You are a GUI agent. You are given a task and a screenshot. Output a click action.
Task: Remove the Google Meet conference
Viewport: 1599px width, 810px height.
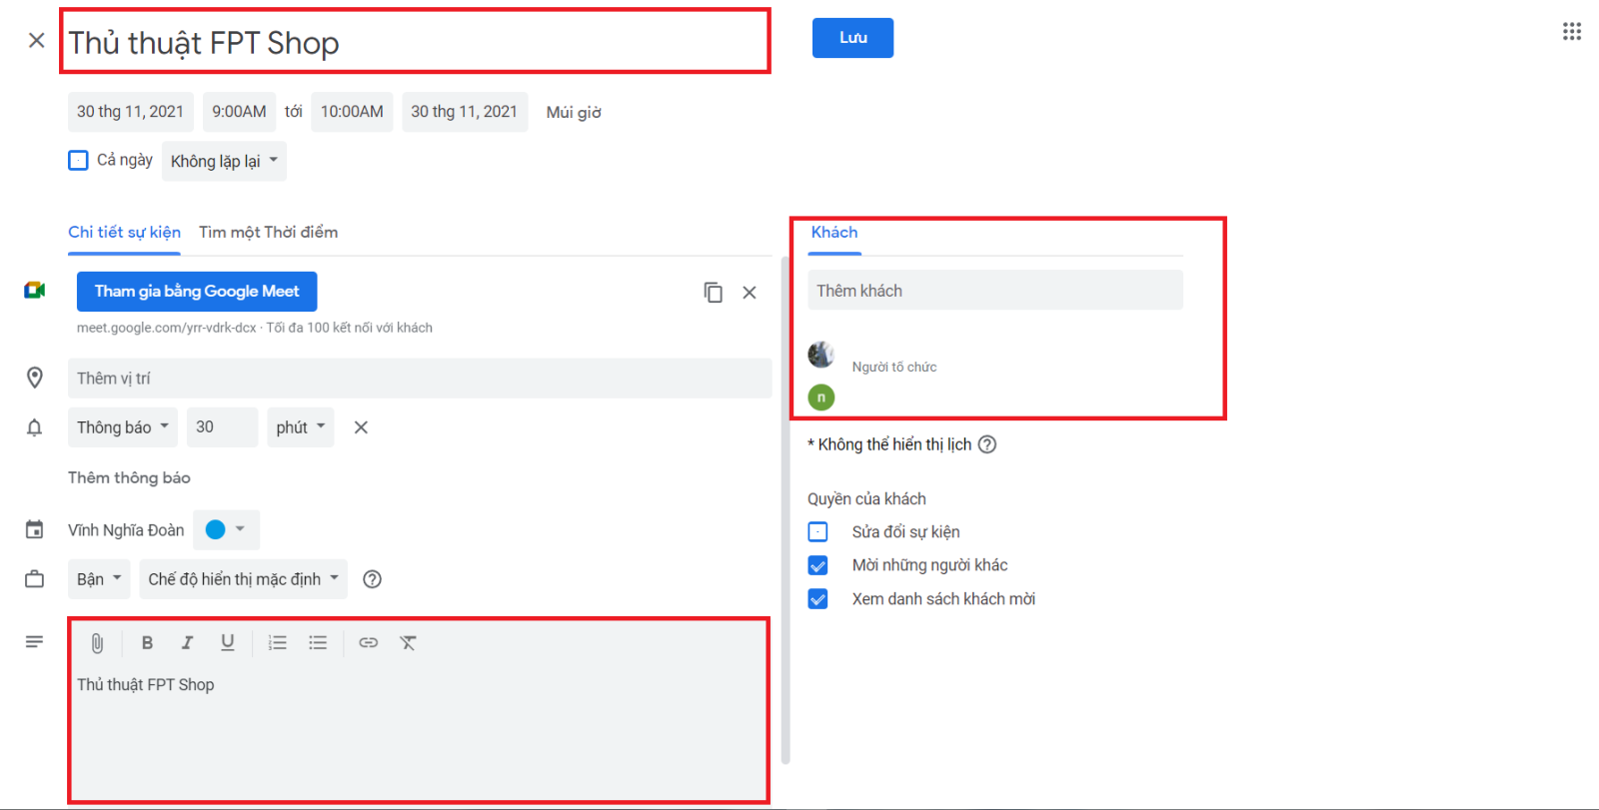click(750, 293)
